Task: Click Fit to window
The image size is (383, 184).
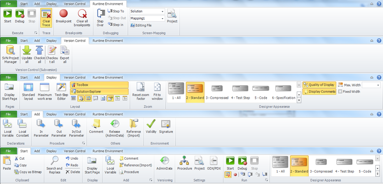Action: click(157, 92)
